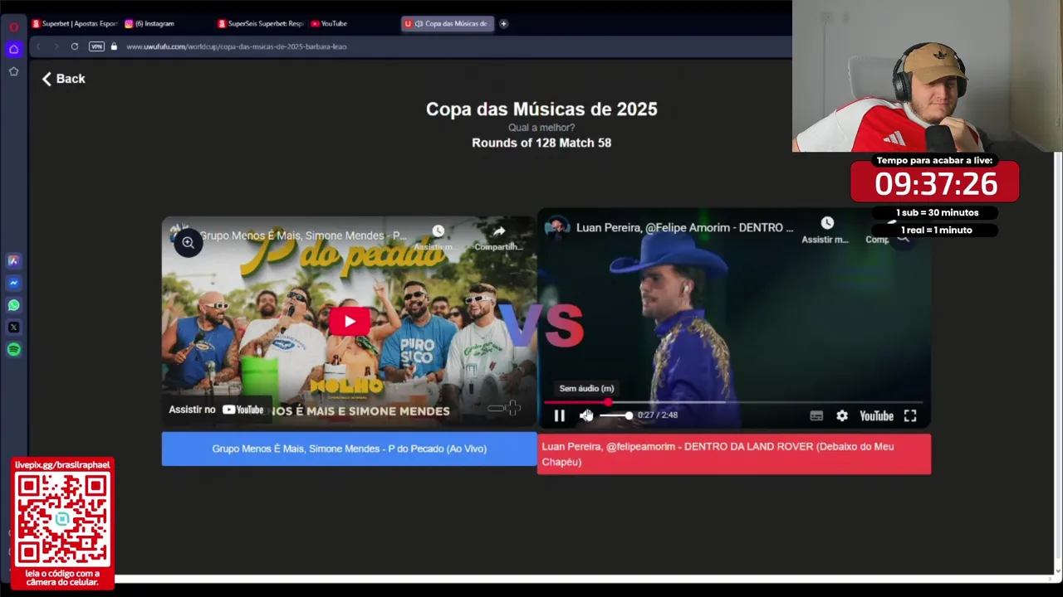Adjust the right video volume slider
1063x597 pixels.
pyautogui.click(x=615, y=415)
